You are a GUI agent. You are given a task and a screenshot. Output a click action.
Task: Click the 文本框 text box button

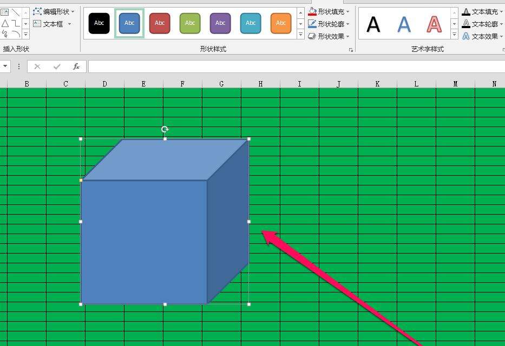(x=51, y=24)
